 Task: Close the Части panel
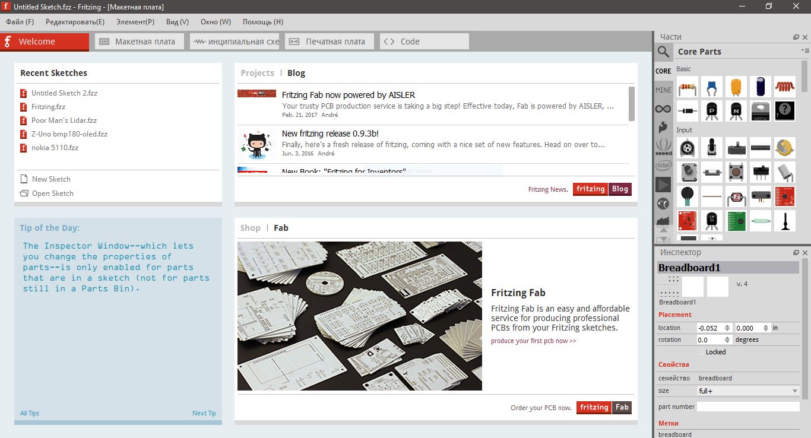[x=805, y=37]
